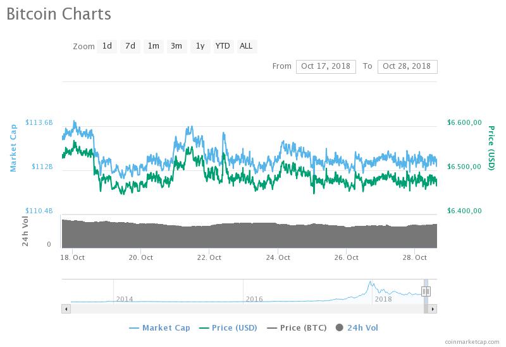Open the coinmarketcap.com credit link
Screen dimensions: 506x347
472,342
